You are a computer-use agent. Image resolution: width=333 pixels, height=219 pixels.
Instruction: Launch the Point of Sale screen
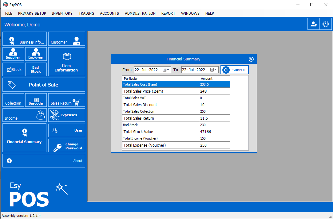[44, 84]
